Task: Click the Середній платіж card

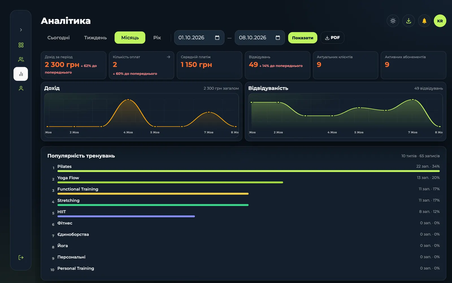Action: pyautogui.click(x=209, y=65)
